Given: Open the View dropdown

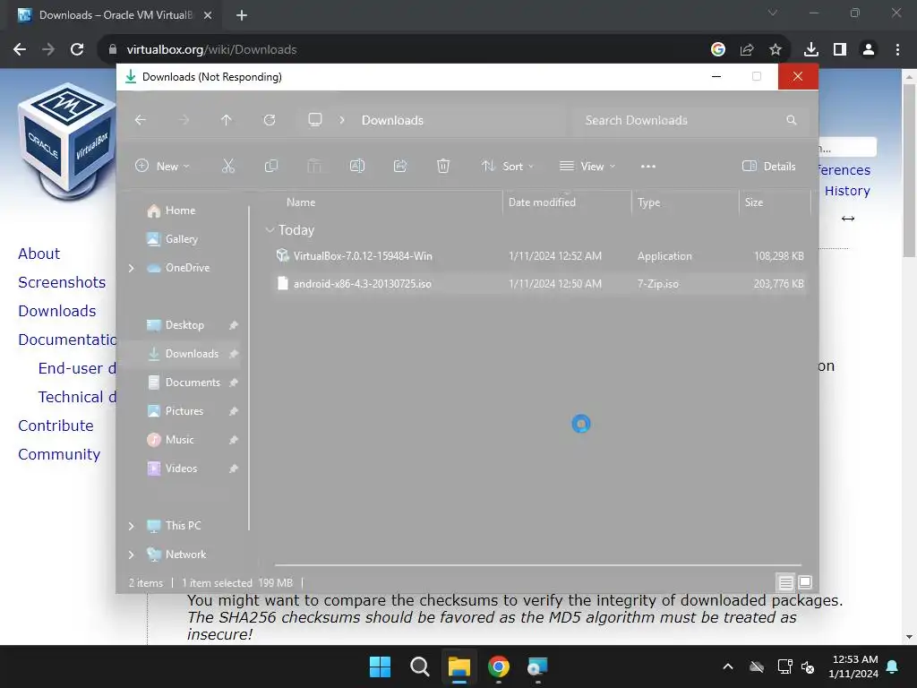Looking at the screenshot, I should (x=587, y=166).
